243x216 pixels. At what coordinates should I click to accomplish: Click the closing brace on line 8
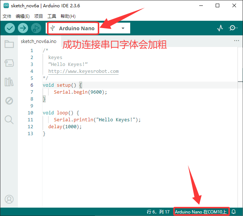point(44,99)
